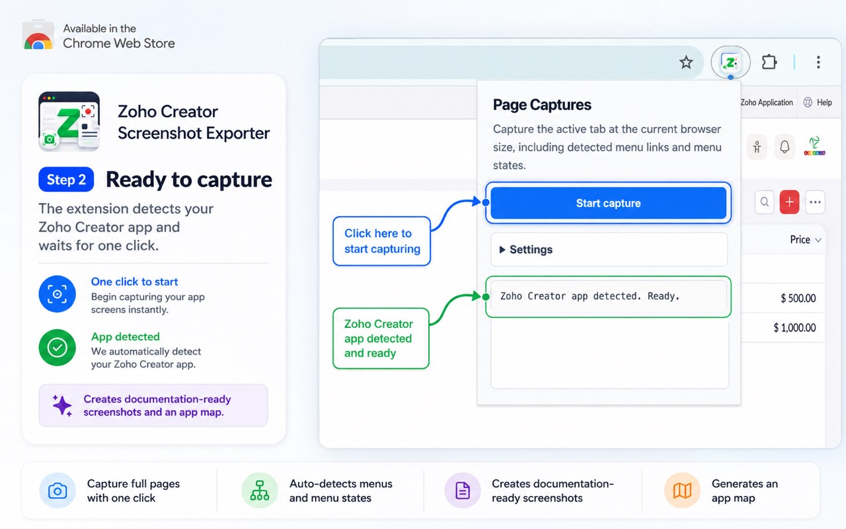846x529 pixels.
Task: Click the Start capture button
Action: (608, 203)
